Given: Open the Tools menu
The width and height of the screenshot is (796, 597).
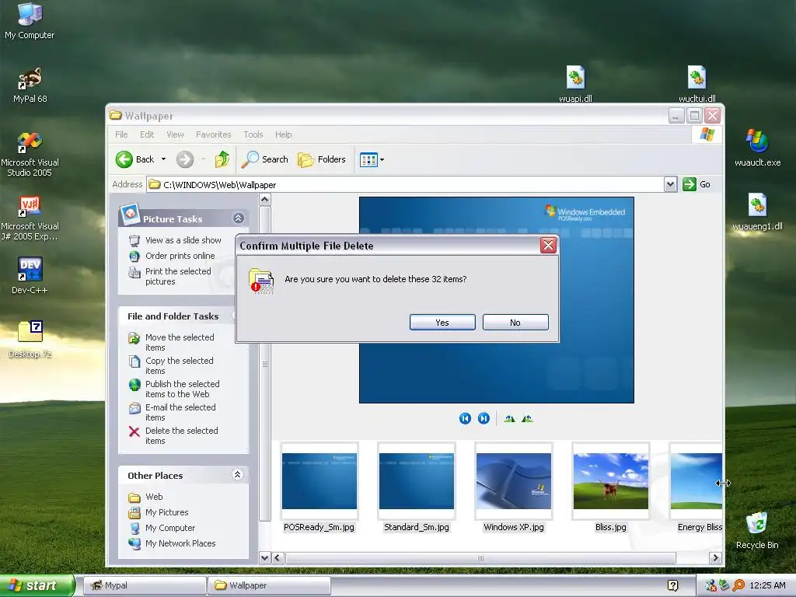Looking at the screenshot, I should click(x=253, y=134).
